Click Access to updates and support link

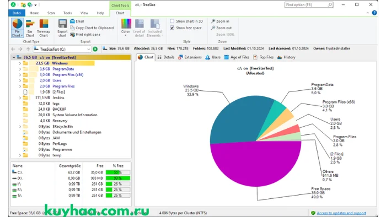(341, 213)
